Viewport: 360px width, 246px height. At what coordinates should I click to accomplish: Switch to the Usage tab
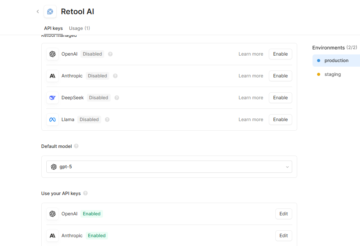tap(79, 28)
